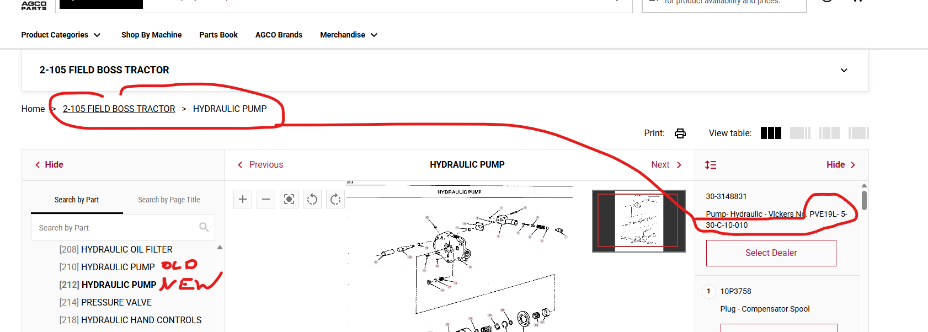Click item 1 circle marker

(x=709, y=291)
